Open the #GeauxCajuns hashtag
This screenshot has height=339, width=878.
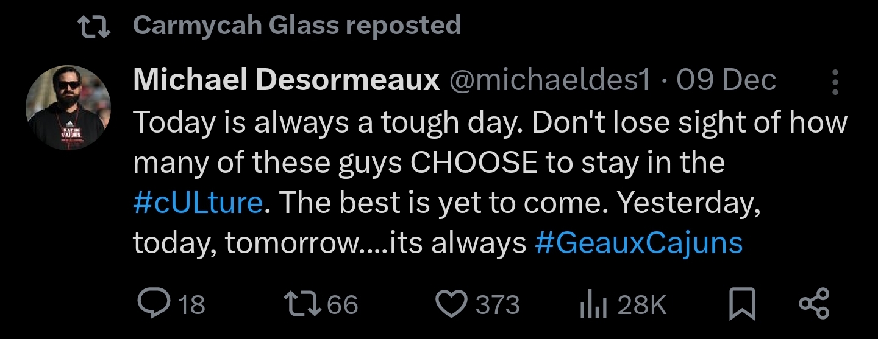coord(638,243)
